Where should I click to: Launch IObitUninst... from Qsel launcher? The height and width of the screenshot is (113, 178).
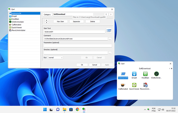[x=156, y=75]
